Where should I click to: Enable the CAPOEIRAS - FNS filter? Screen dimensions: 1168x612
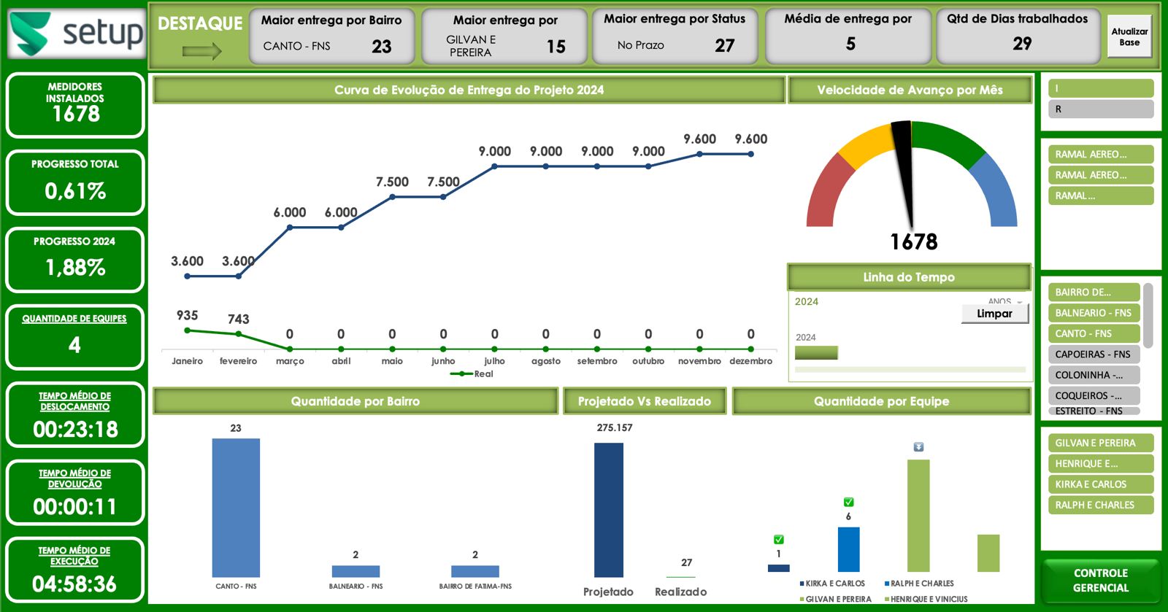[1093, 355]
